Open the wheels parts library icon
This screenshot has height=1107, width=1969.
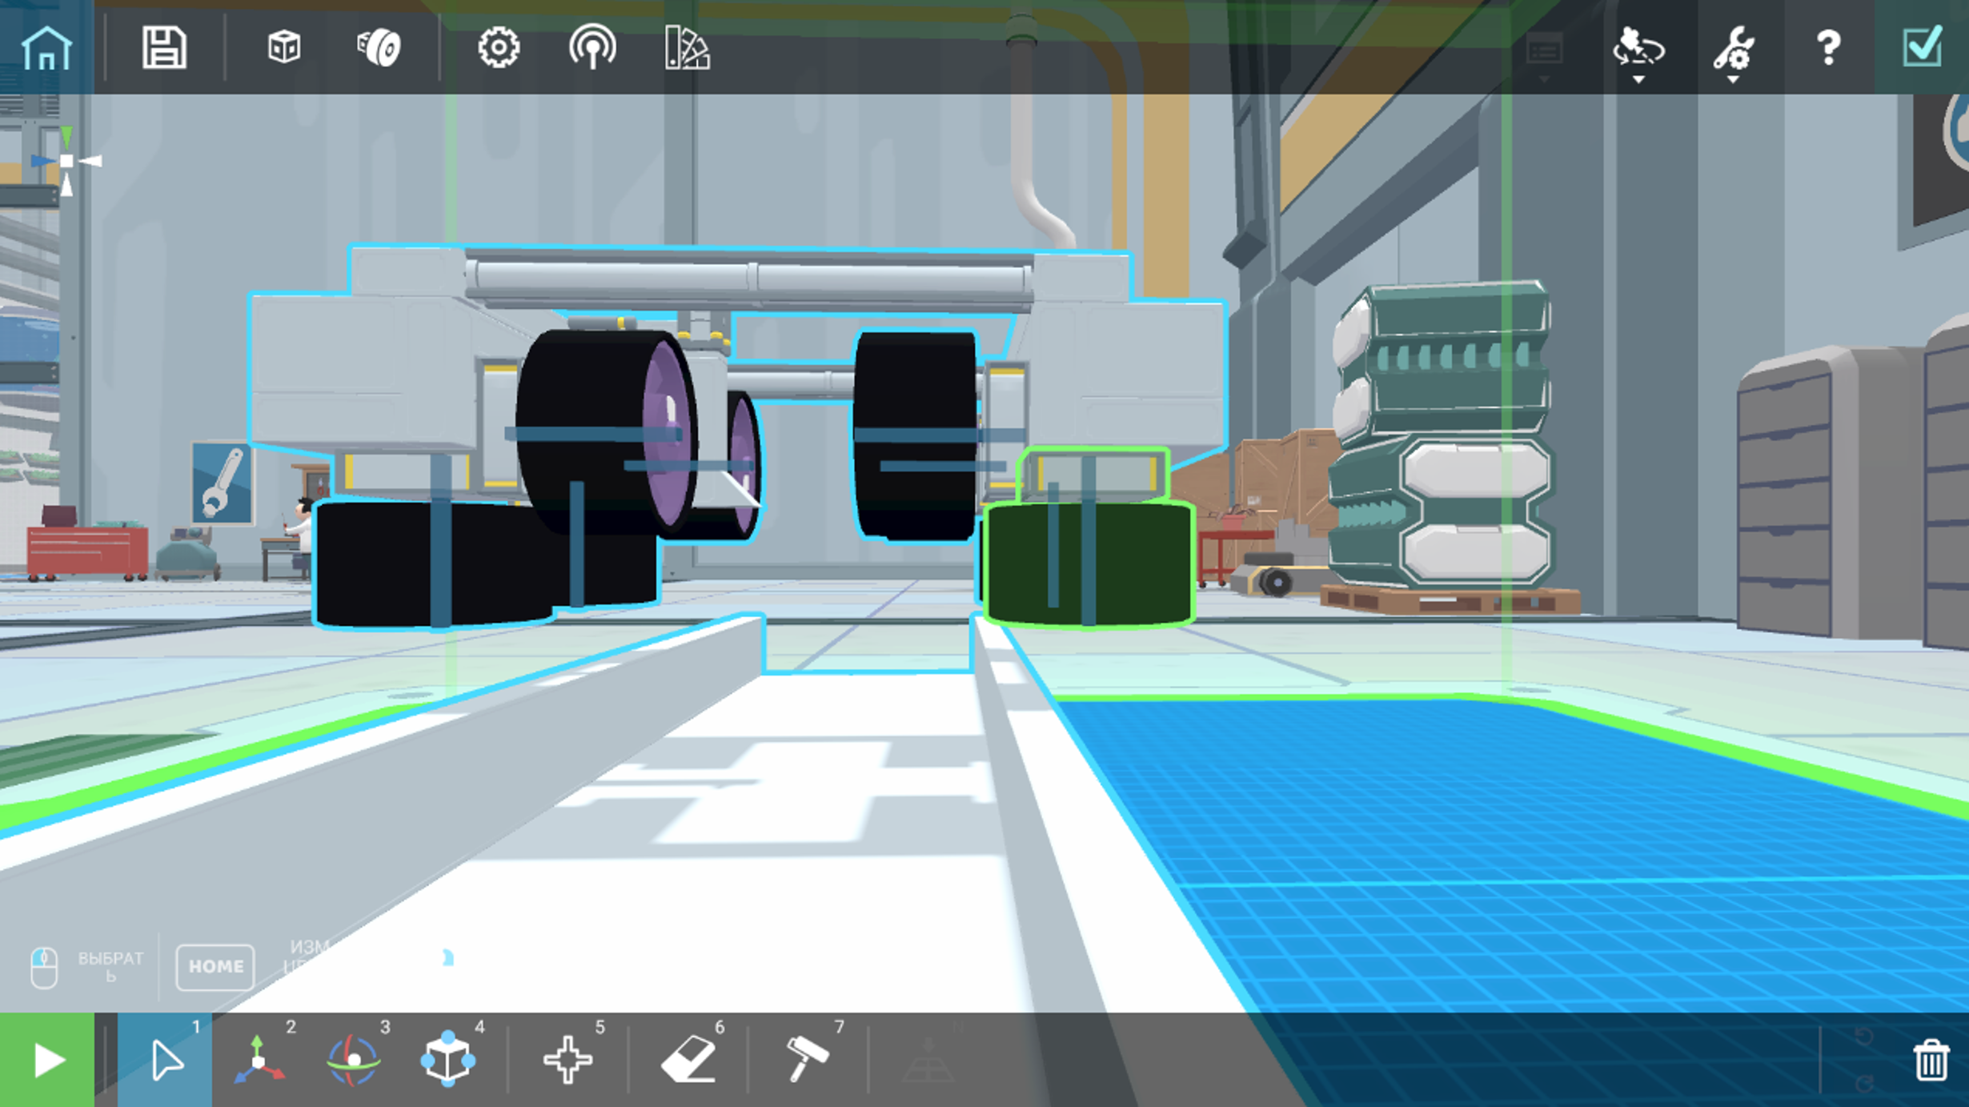point(378,48)
